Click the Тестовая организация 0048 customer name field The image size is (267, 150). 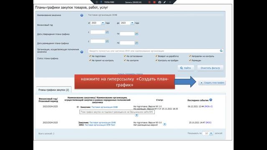tap(156, 15)
